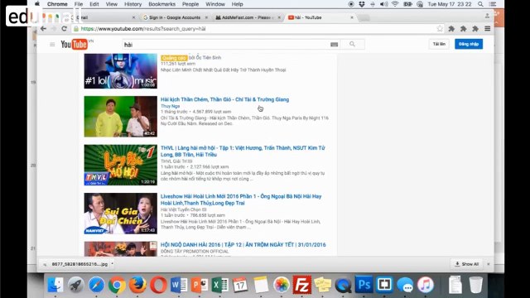Viewport: 530px width, 298px height.
Task: Click Show All downloads button
Action: [x=467, y=264]
